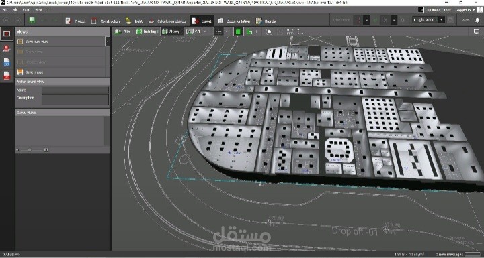Switch to the Export mode tab
Screen dimensions: 484x258
[202, 21]
